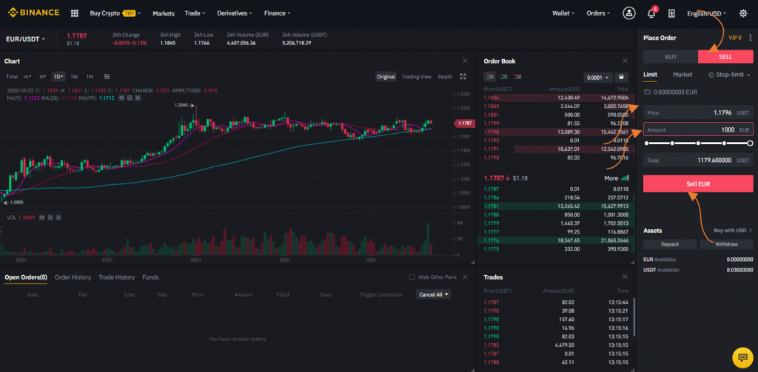Close the Open Orders panel
758x372 pixels.
[x=465, y=277]
